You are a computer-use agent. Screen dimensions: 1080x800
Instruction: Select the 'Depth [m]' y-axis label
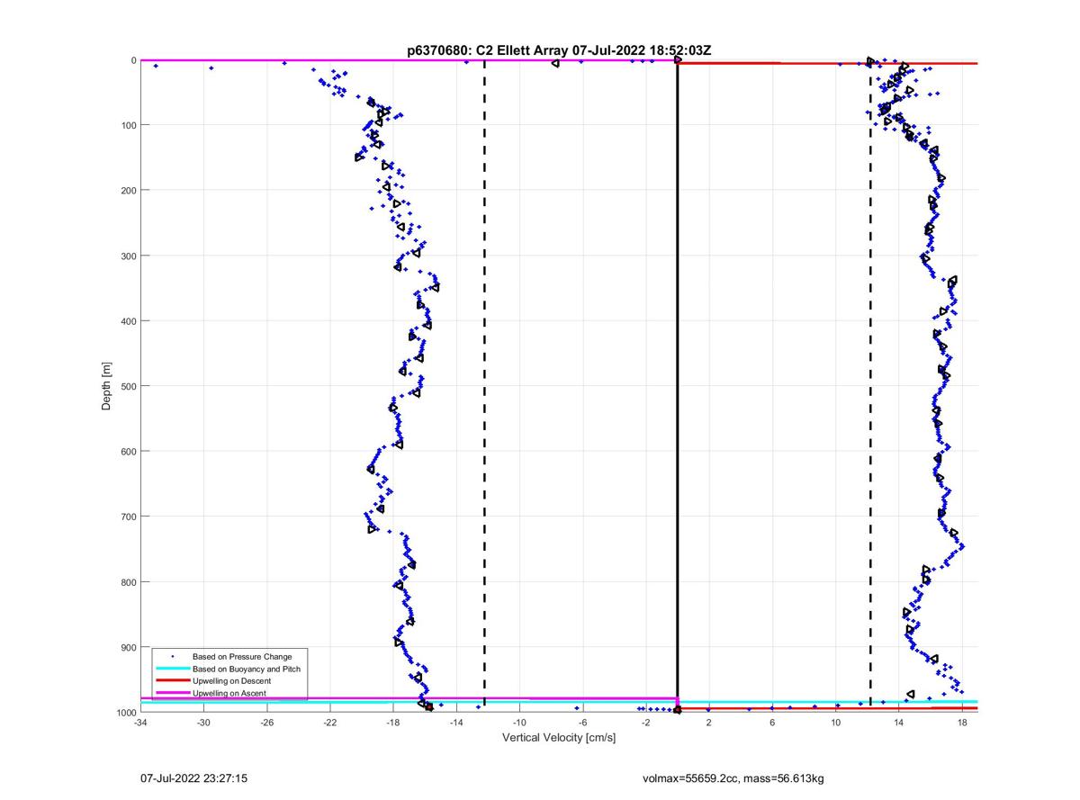coord(106,386)
